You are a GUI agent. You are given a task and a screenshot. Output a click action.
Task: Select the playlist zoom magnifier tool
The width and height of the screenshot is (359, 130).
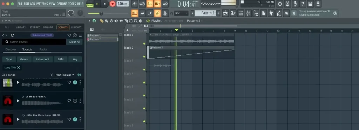tap(136, 21)
